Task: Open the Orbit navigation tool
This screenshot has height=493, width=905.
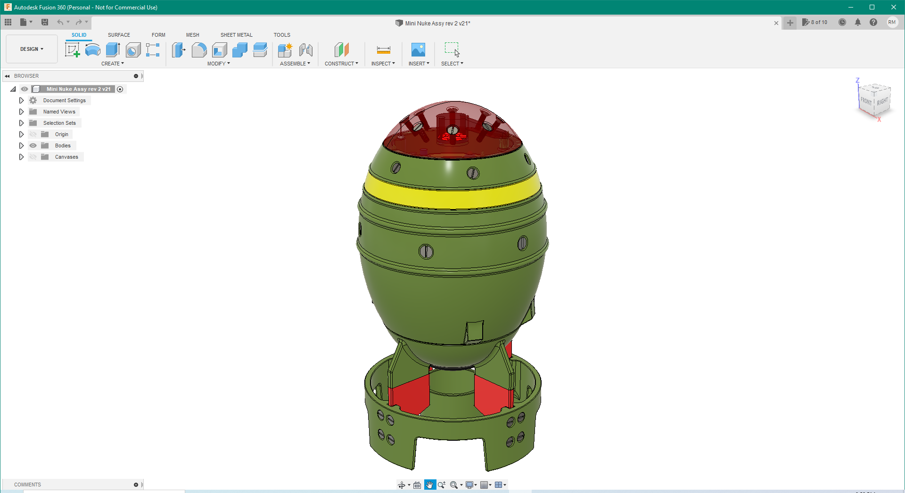Action: 402,485
